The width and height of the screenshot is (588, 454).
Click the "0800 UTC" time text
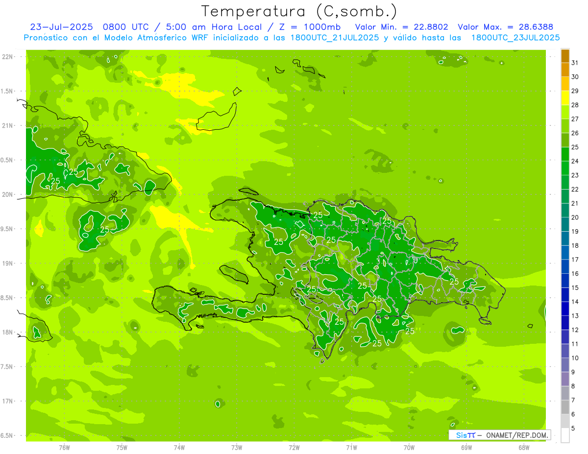click(125, 27)
